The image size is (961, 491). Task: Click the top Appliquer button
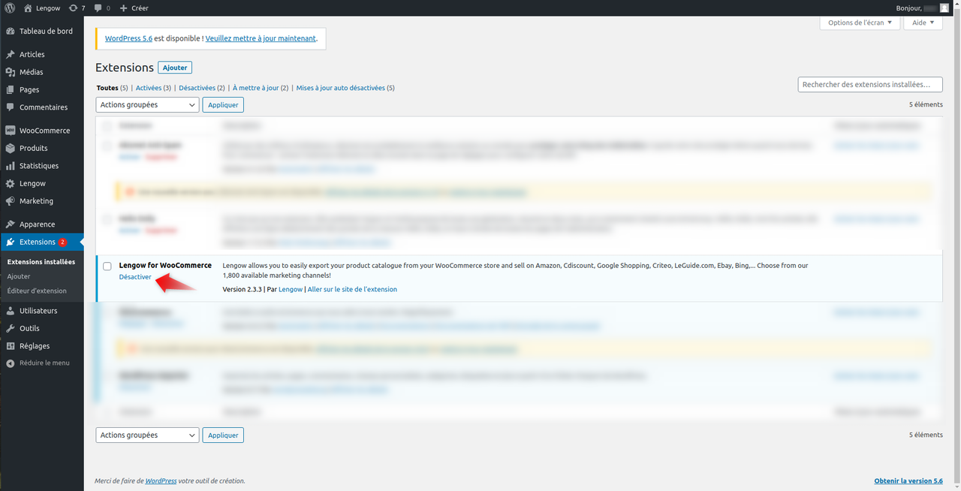[x=223, y=105]
